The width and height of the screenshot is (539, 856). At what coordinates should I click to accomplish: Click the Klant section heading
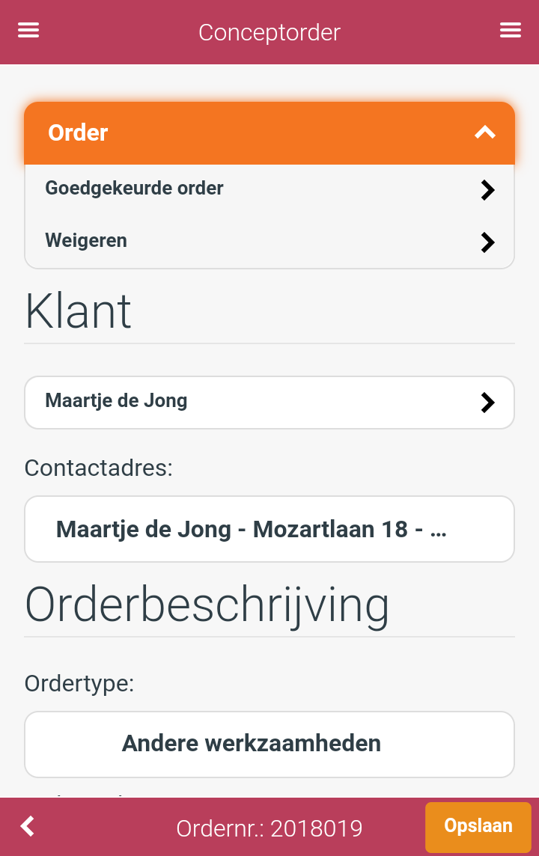78,311
